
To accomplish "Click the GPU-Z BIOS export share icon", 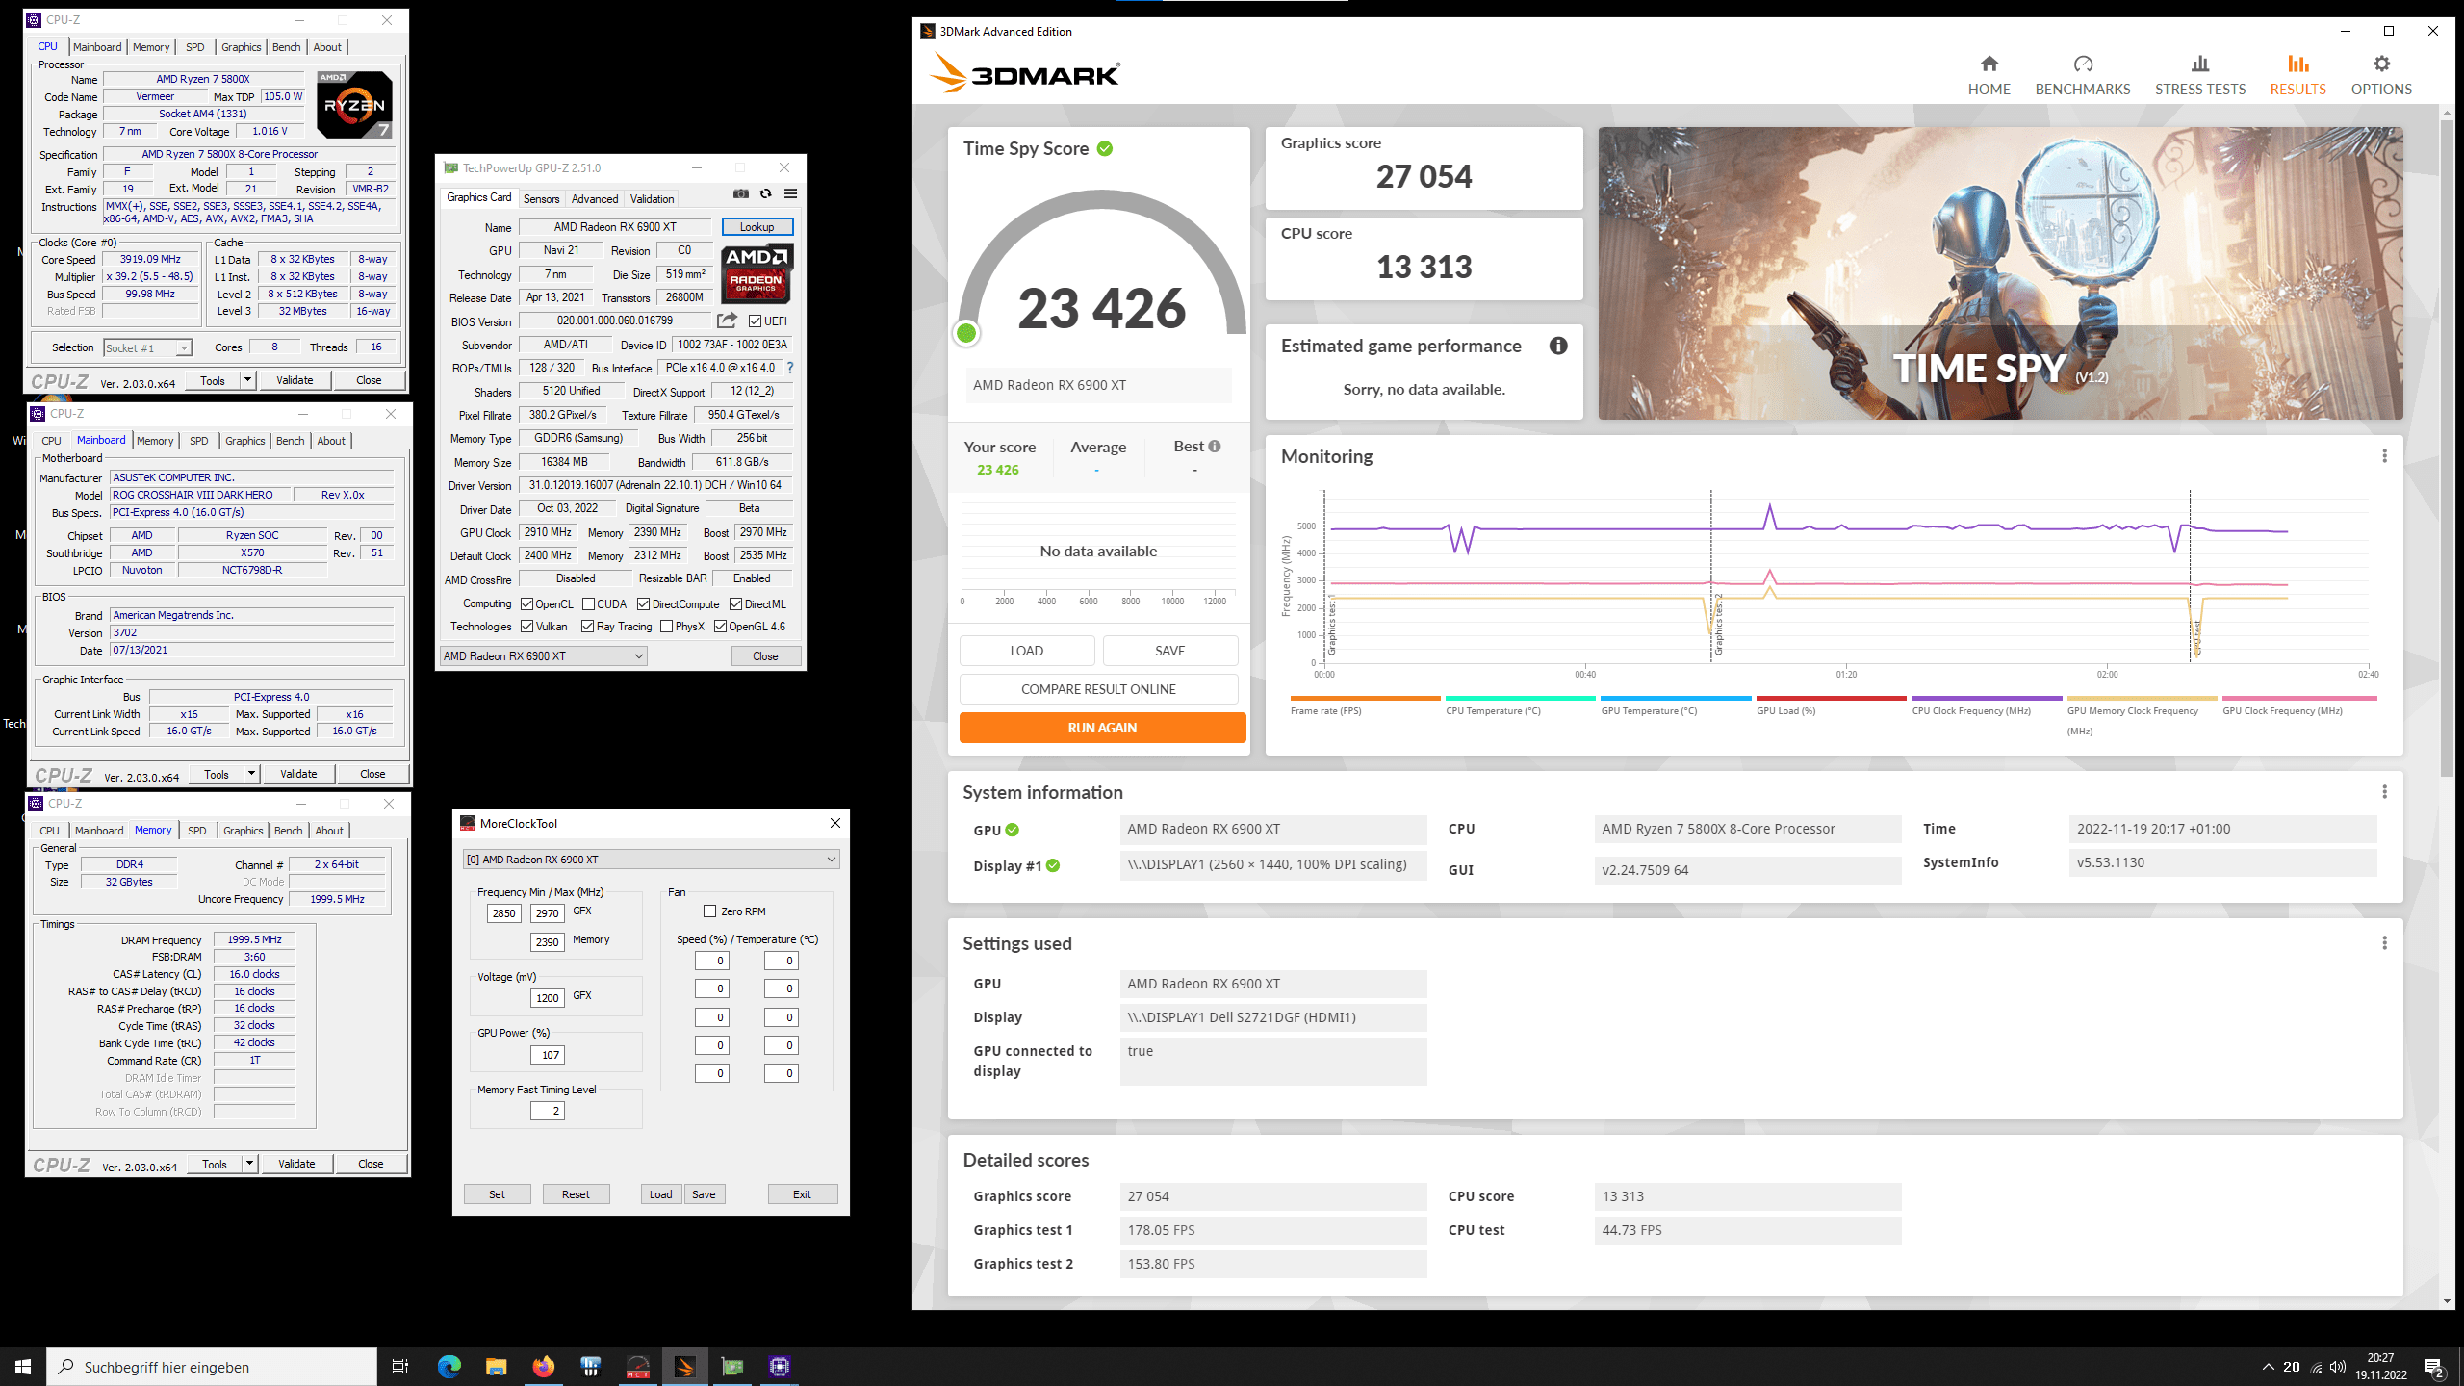I will pos(727,321).
